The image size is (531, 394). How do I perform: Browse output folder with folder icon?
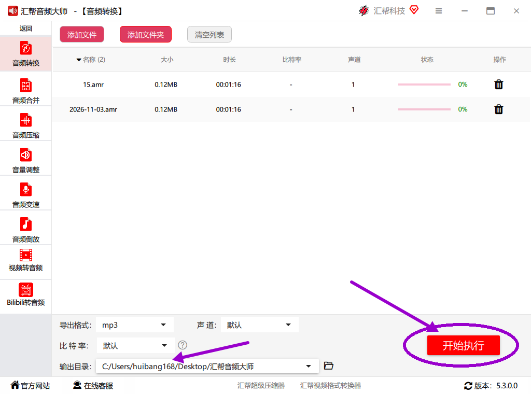328,365
